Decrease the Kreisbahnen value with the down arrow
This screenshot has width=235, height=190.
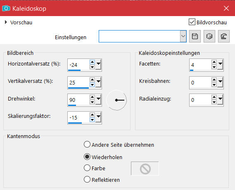214,84
